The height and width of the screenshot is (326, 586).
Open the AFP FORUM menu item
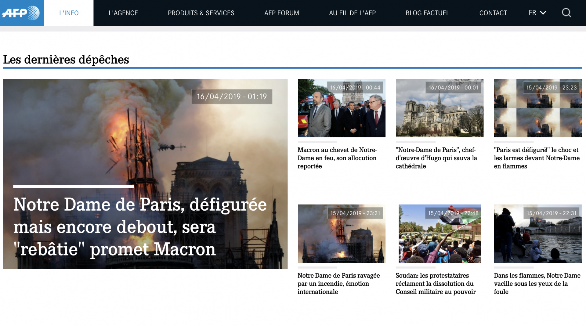pos(282,13)
